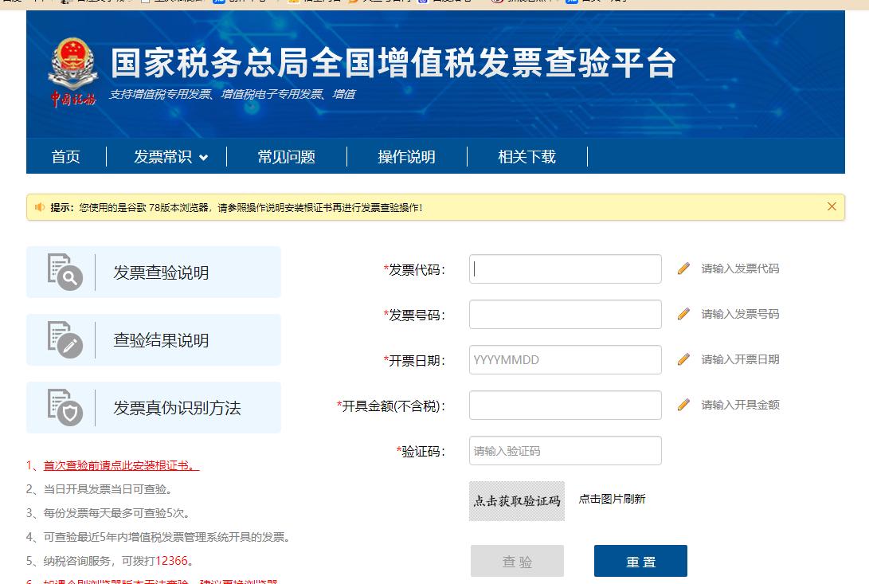The width and height of the screenshot is (869, 584).
Task: Open the 发票查验说明 sidebar icon
Action: (x=64, y=271)
